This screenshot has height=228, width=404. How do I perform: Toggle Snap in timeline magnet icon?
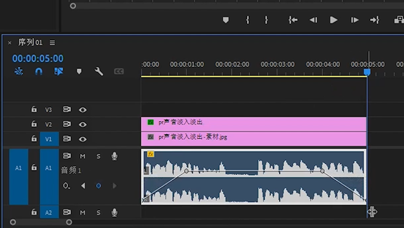point(39,72)
